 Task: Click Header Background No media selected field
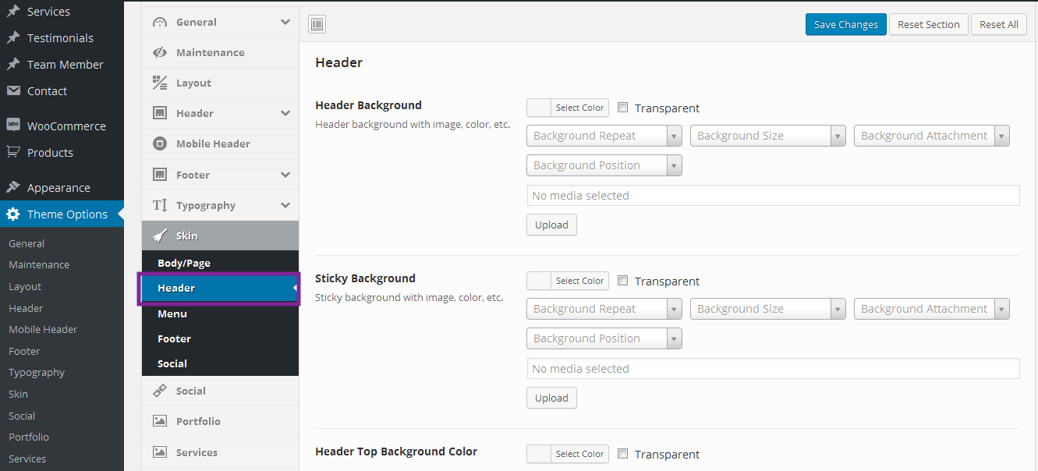773,196
